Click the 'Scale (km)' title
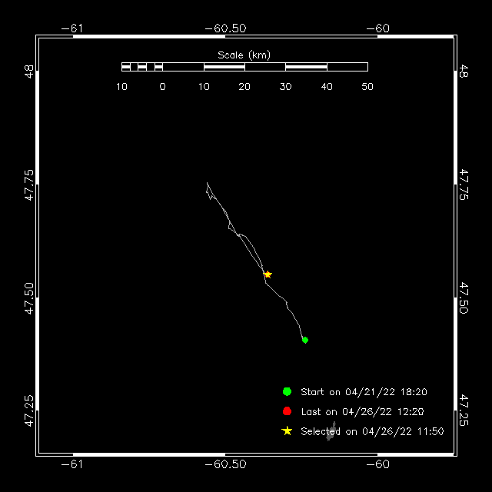 pos(244,55)
